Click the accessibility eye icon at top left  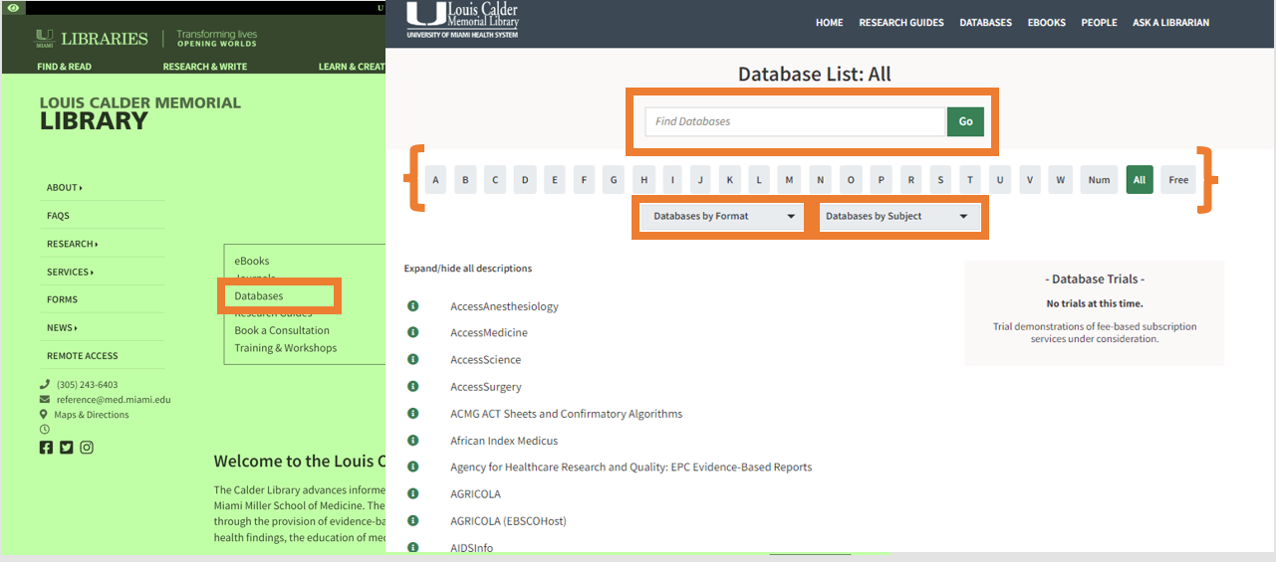tap(13, 7)
